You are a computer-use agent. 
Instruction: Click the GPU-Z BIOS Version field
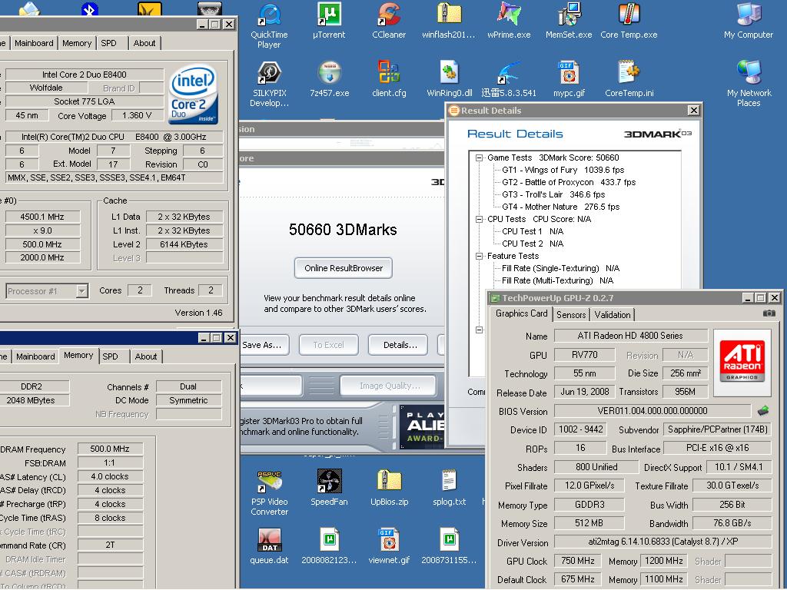[653, 412]
